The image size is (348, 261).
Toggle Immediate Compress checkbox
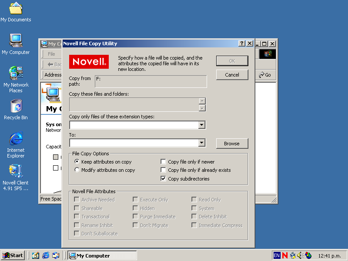(x=194, y=225)
